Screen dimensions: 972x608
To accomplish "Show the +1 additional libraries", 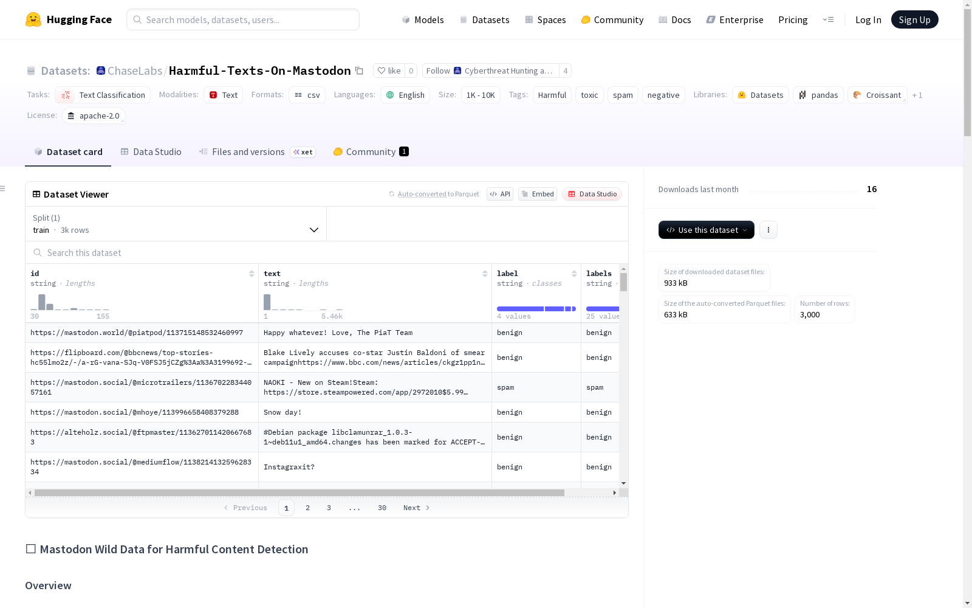I will pos(917,95).
